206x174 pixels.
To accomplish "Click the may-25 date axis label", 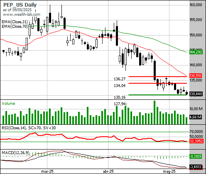I will pyautogui.click(x=169, y=172).
